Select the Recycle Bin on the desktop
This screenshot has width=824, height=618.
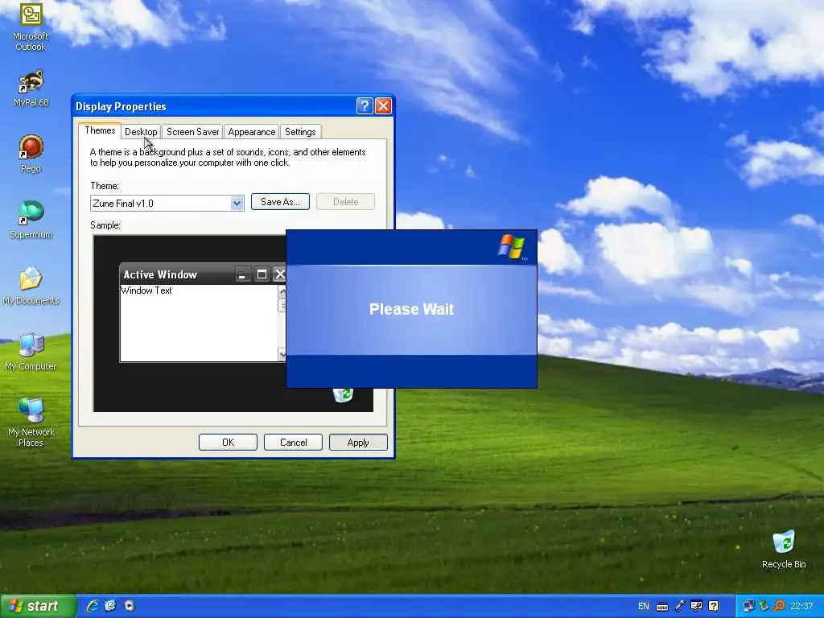784,549
